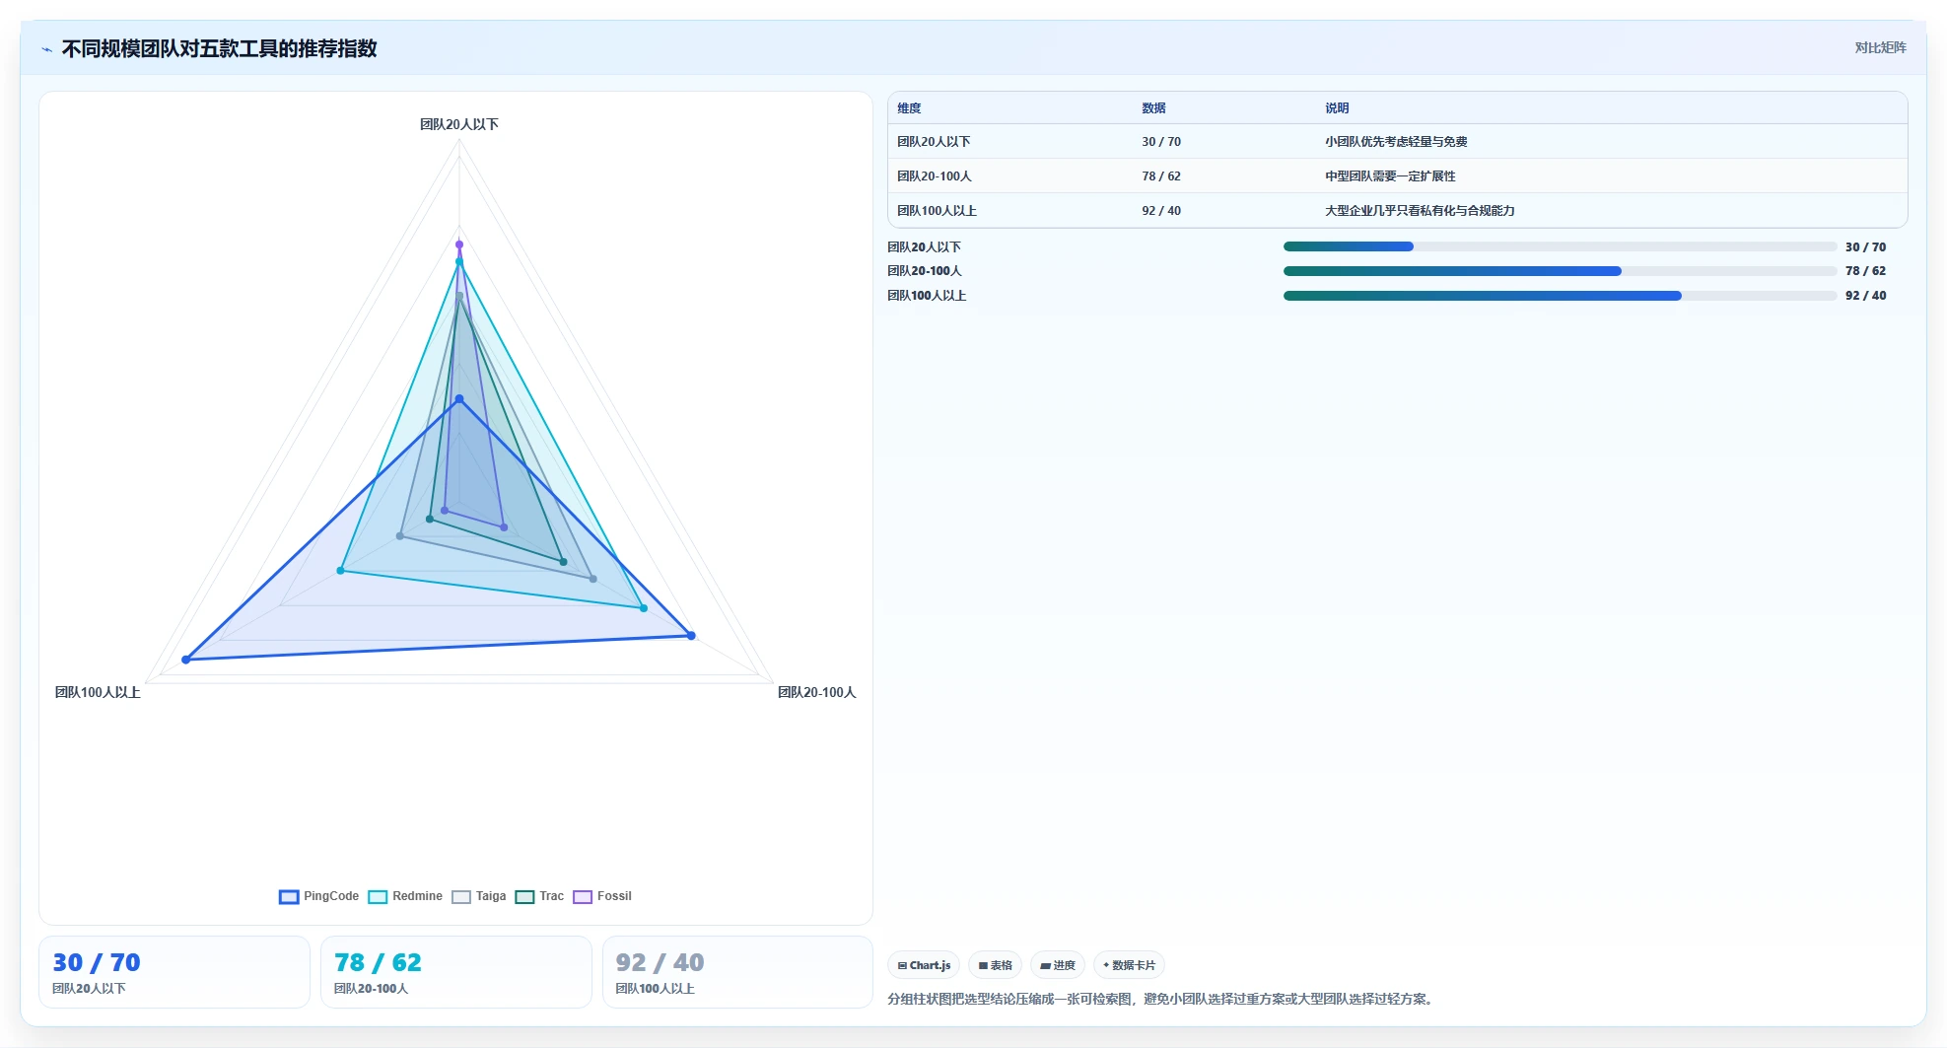Toggle Redmine legend swatch
This screenshot has width=1947, height=1048.
pos(378,897)
